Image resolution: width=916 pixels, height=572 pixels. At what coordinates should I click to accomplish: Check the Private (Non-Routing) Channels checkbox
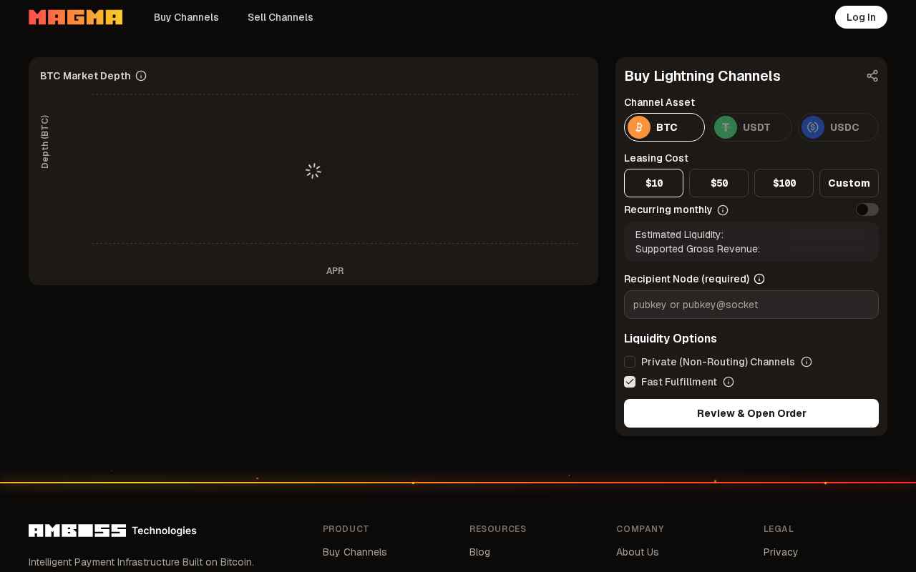630,362
